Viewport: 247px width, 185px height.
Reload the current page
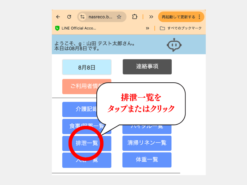click(x=69, y=17)
